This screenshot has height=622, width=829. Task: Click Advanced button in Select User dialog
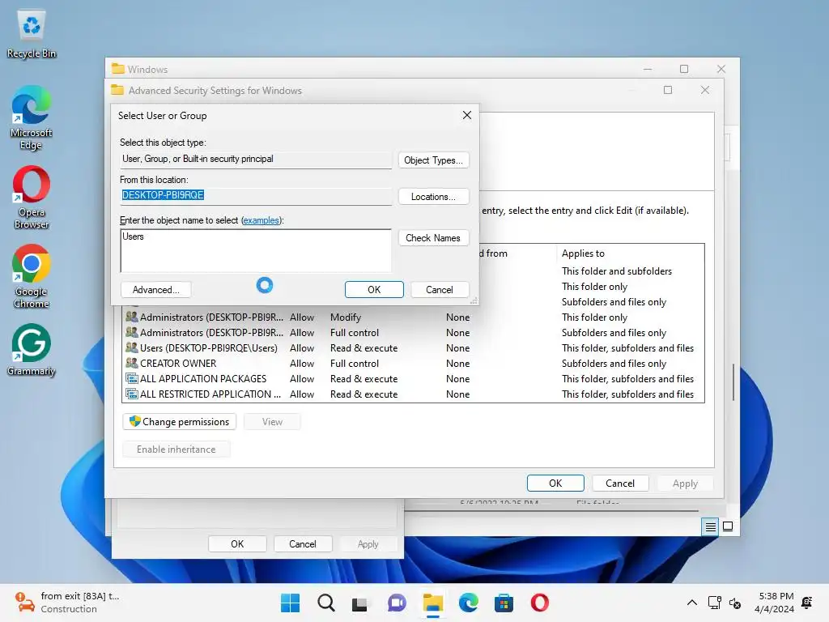[x=155, y=290]
